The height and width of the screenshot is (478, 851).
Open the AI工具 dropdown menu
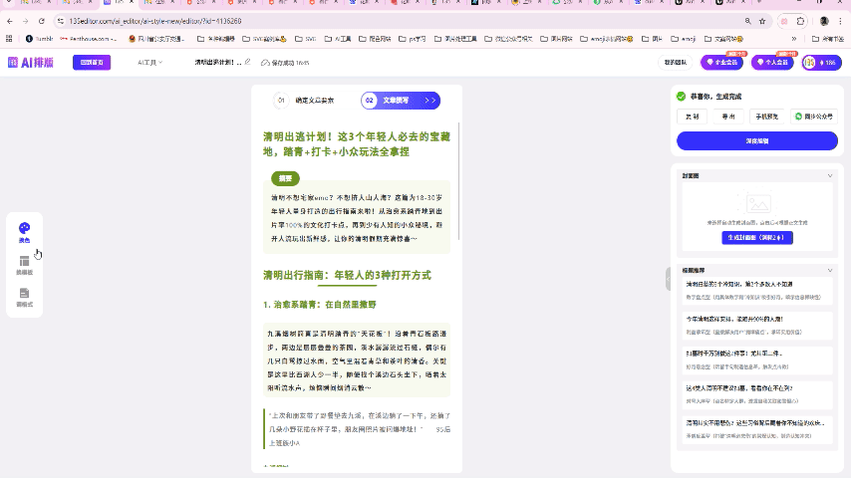(149, 63)
